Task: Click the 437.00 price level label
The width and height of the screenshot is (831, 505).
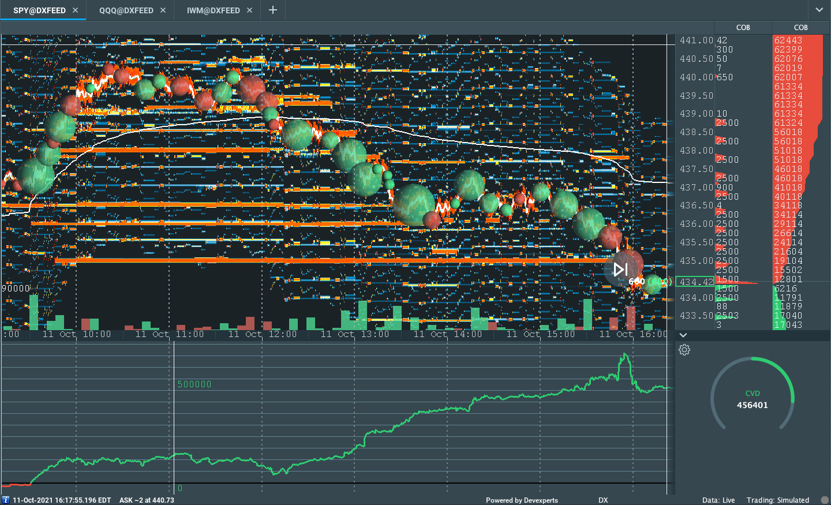Action: click(x=697, y=188)
